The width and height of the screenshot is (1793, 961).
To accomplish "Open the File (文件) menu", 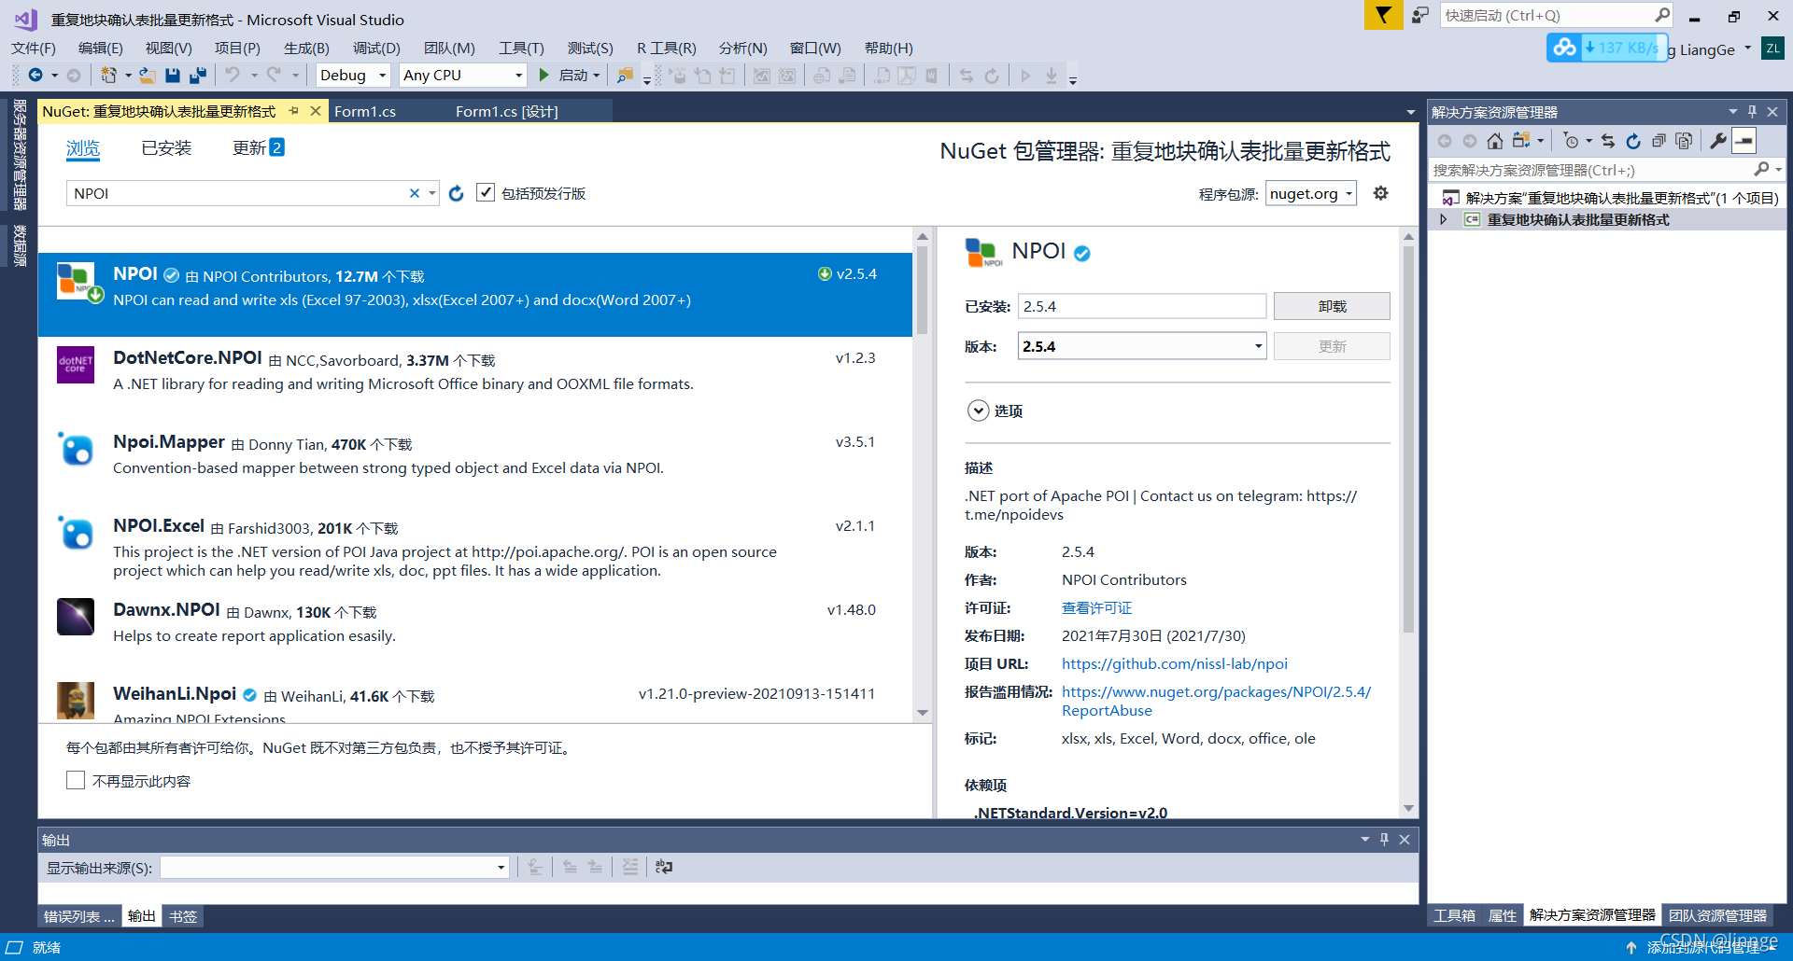I will (x=34, y=49).
